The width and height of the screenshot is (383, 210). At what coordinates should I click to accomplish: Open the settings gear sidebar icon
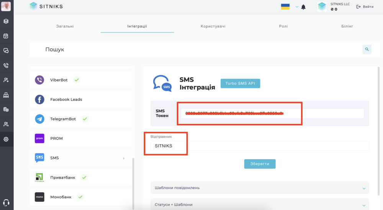pos(6,139)
